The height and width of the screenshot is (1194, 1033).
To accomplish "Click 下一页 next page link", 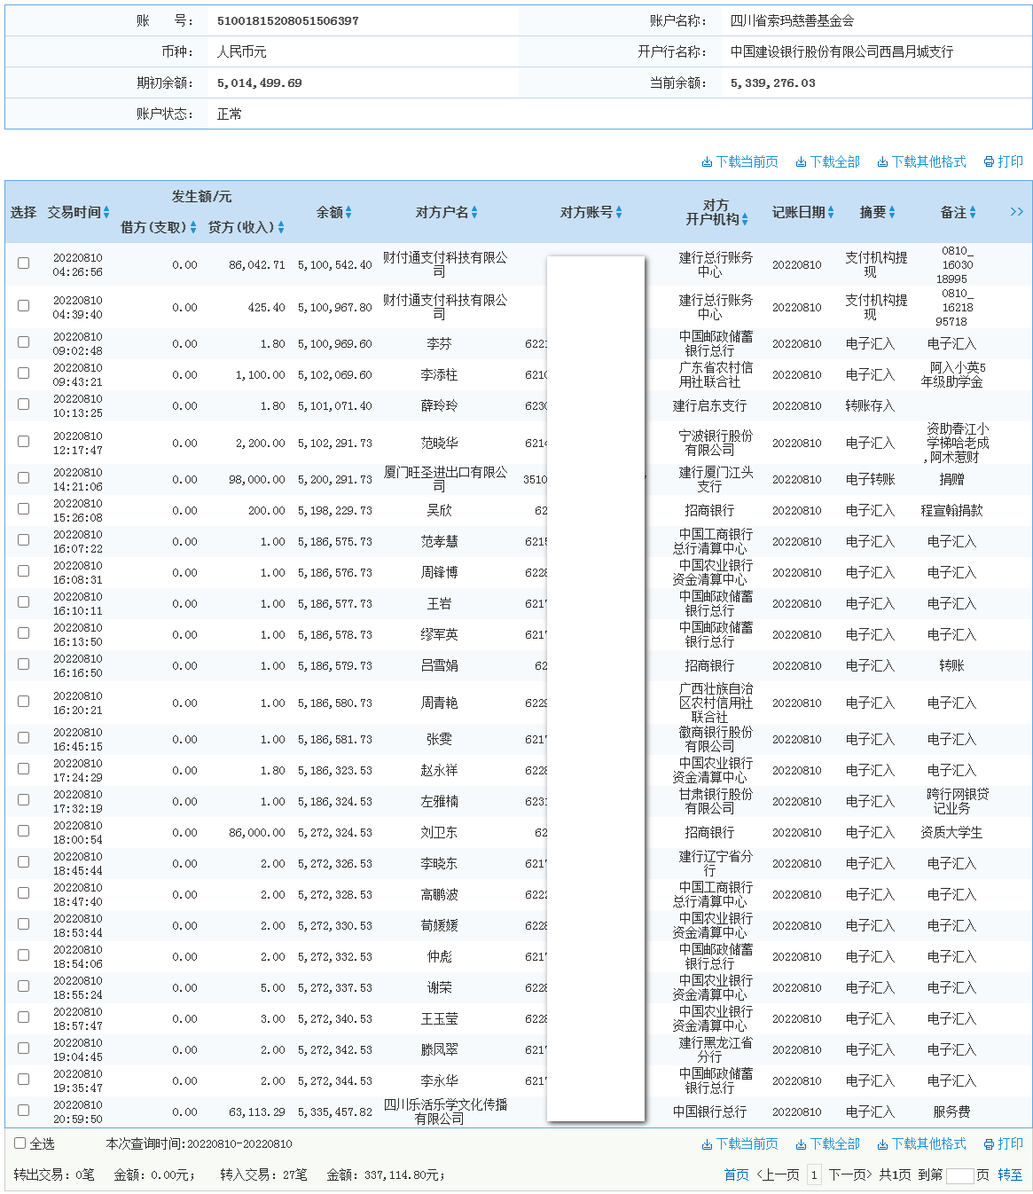I will 850,1174.
